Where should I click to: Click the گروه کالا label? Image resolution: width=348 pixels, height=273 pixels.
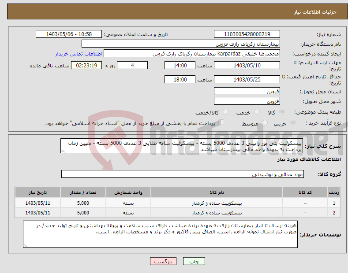tap(329, 174)
